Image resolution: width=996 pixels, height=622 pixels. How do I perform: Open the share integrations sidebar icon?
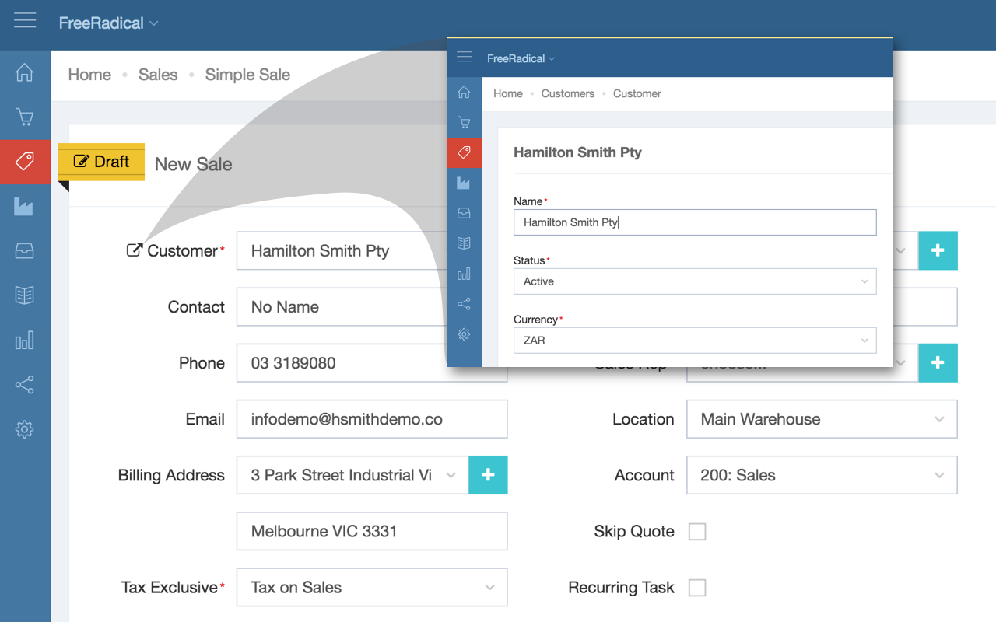point(25,384)
